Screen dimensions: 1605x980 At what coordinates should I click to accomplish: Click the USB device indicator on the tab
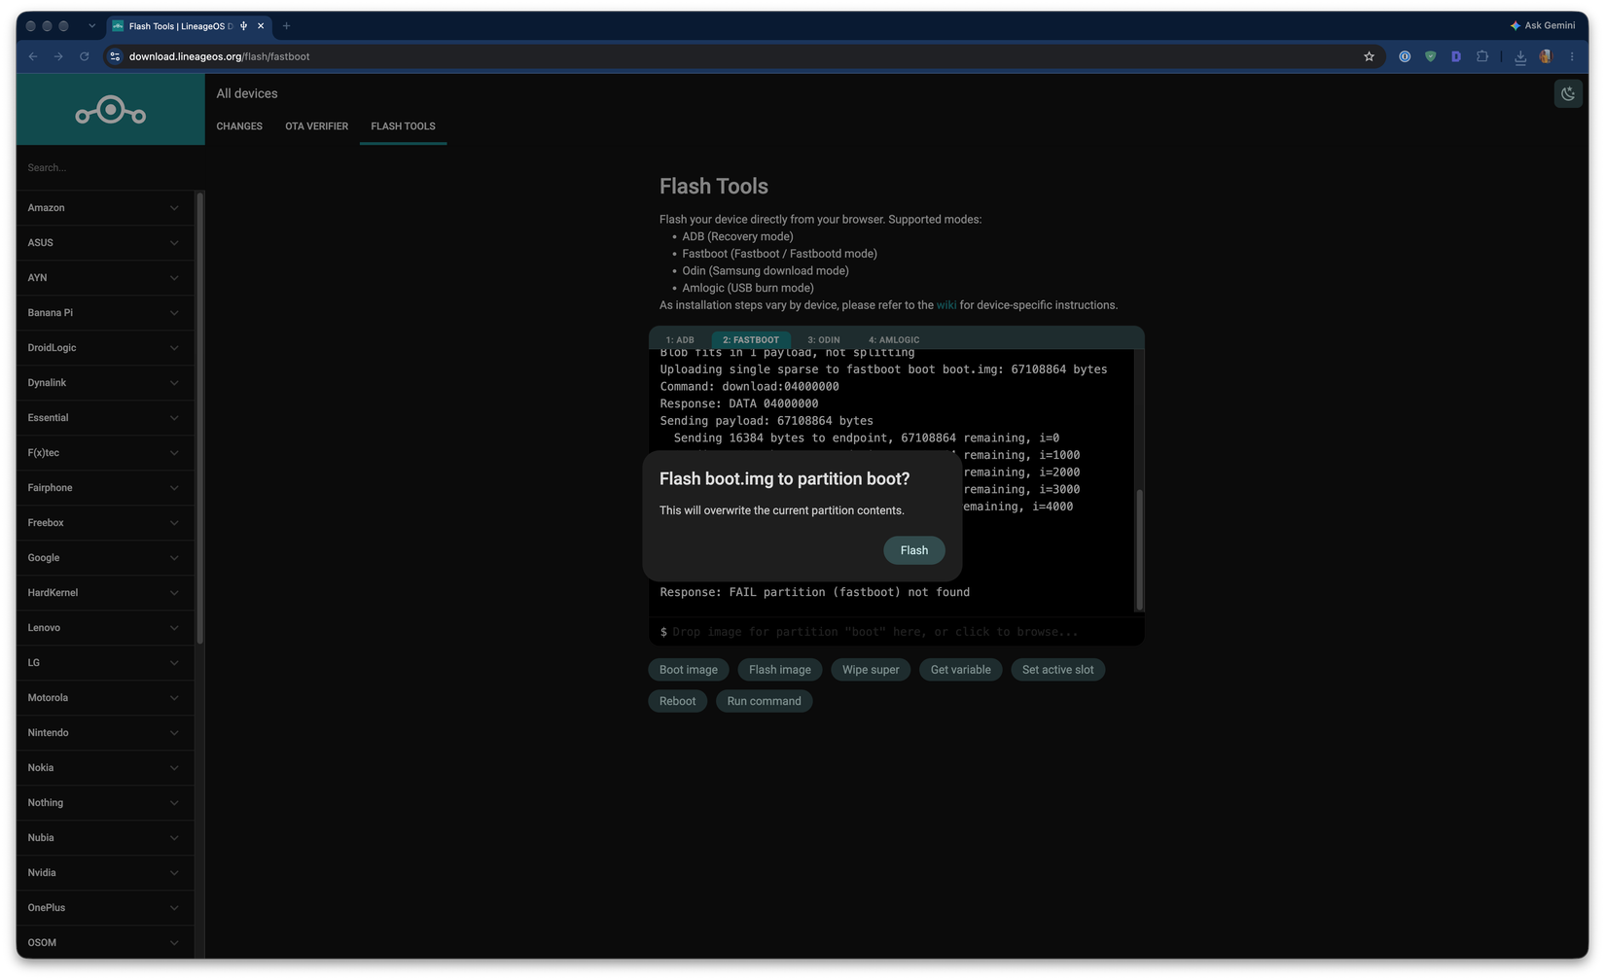click(x=243, y=26)
